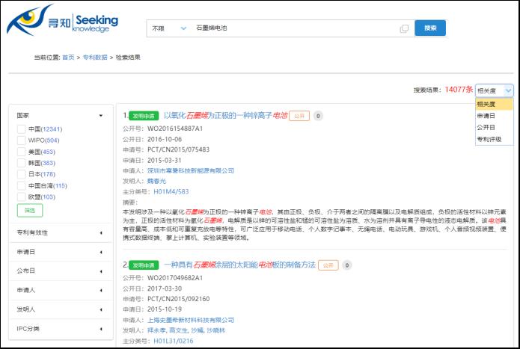520x349 pixels.
Task: Check the 韩国(383) country filter
Action: click(21, 163)
